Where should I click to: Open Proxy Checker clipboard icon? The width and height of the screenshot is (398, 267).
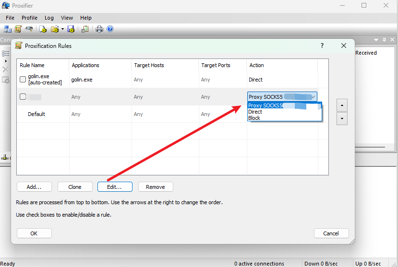(x=85, y=29)
